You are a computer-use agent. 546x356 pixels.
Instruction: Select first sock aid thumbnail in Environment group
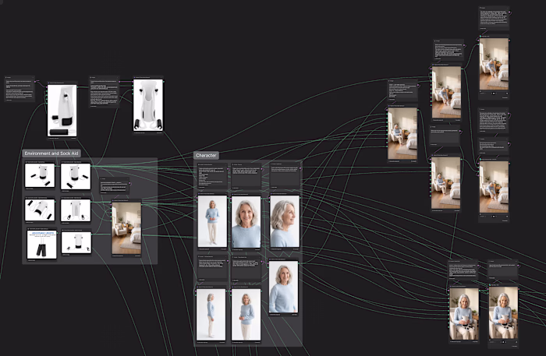click(x=40, y=175)
